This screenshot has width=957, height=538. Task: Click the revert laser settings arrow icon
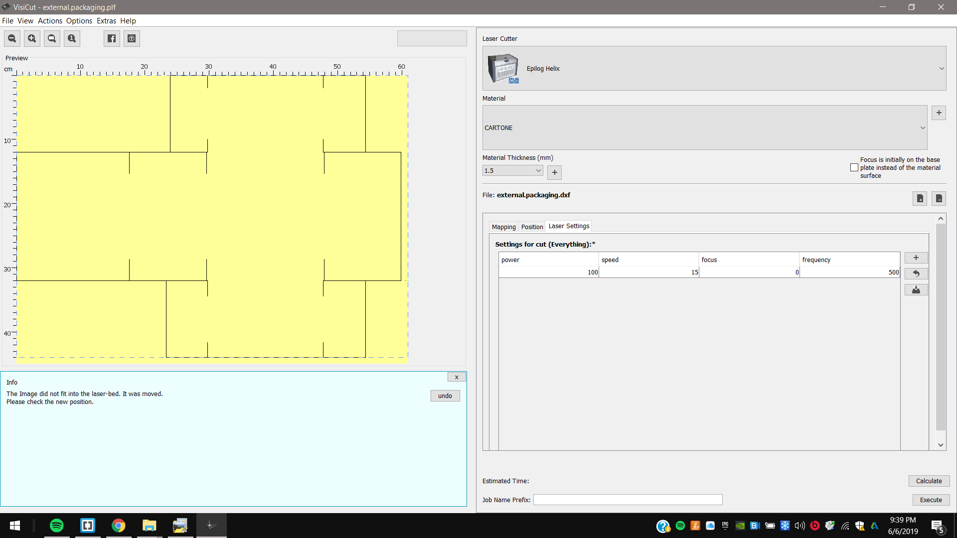click(x=916, y=273)
